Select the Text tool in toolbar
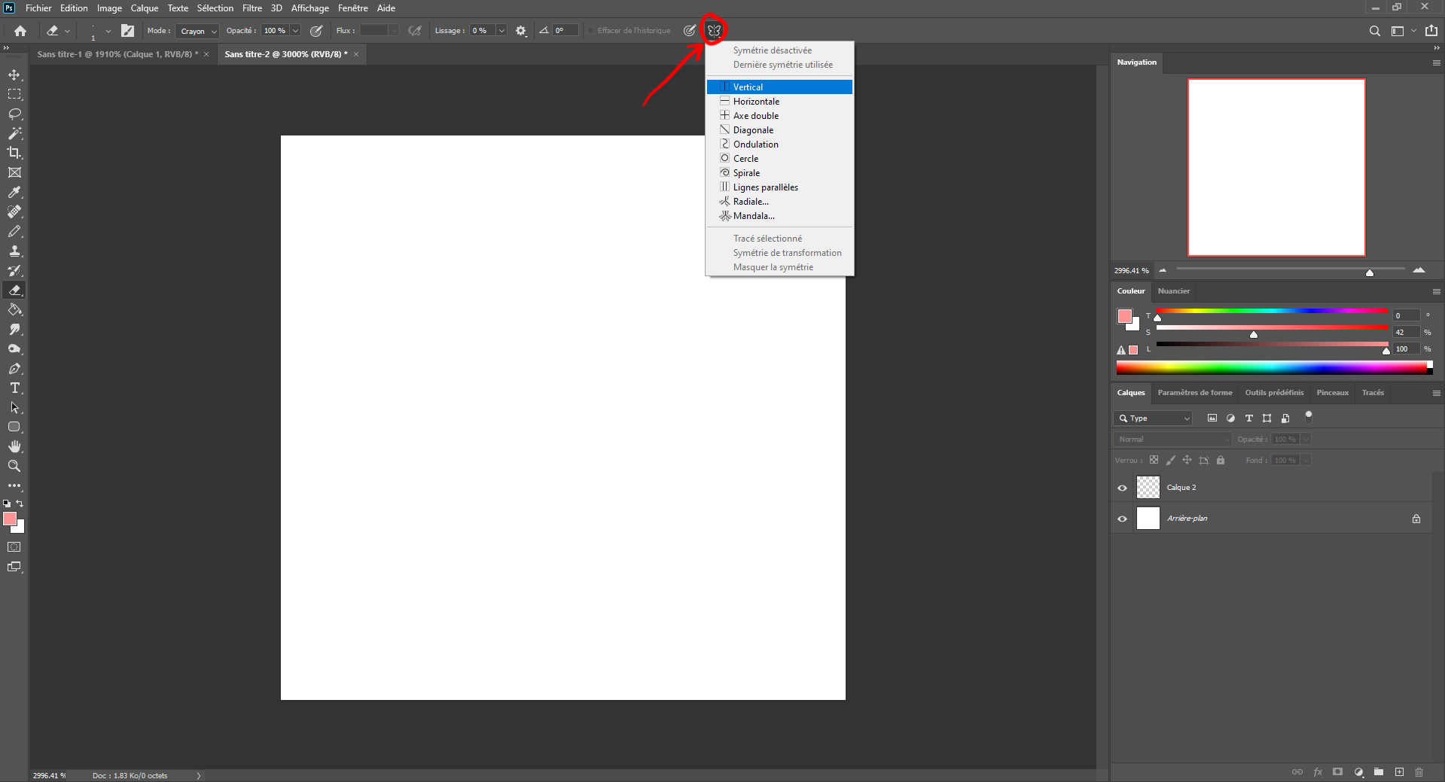This screenshot has height=782, width=1445. (14, 388)
